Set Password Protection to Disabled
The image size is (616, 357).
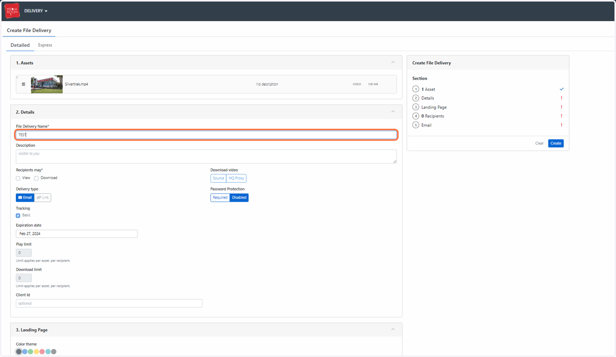(239, 197)
